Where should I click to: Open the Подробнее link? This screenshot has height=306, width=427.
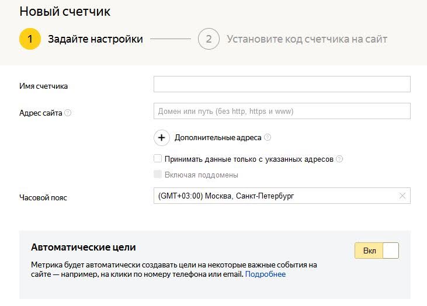click(265, 274)
